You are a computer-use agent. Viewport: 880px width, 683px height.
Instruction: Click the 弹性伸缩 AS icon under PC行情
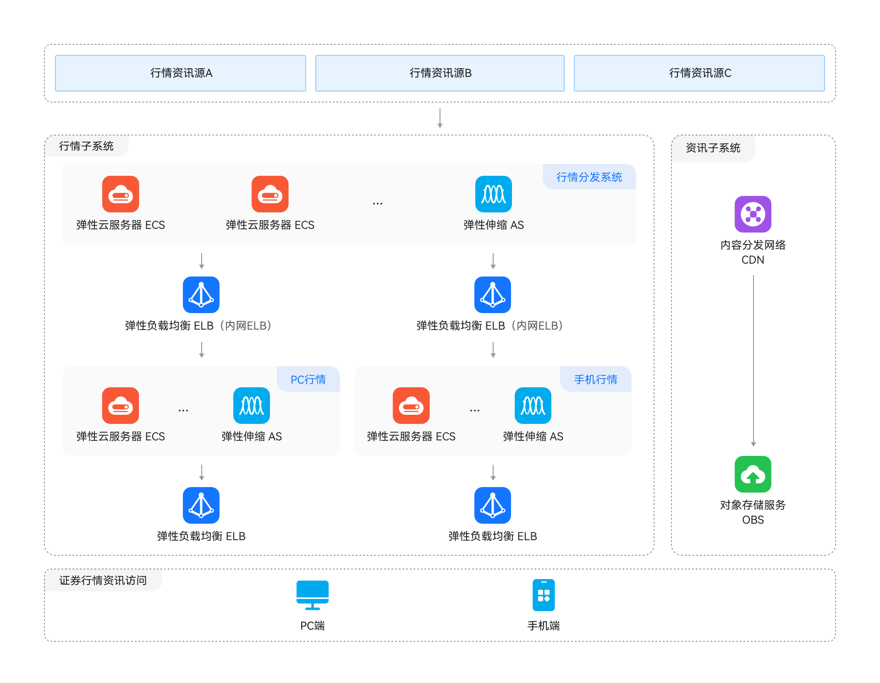pos(251,406)
